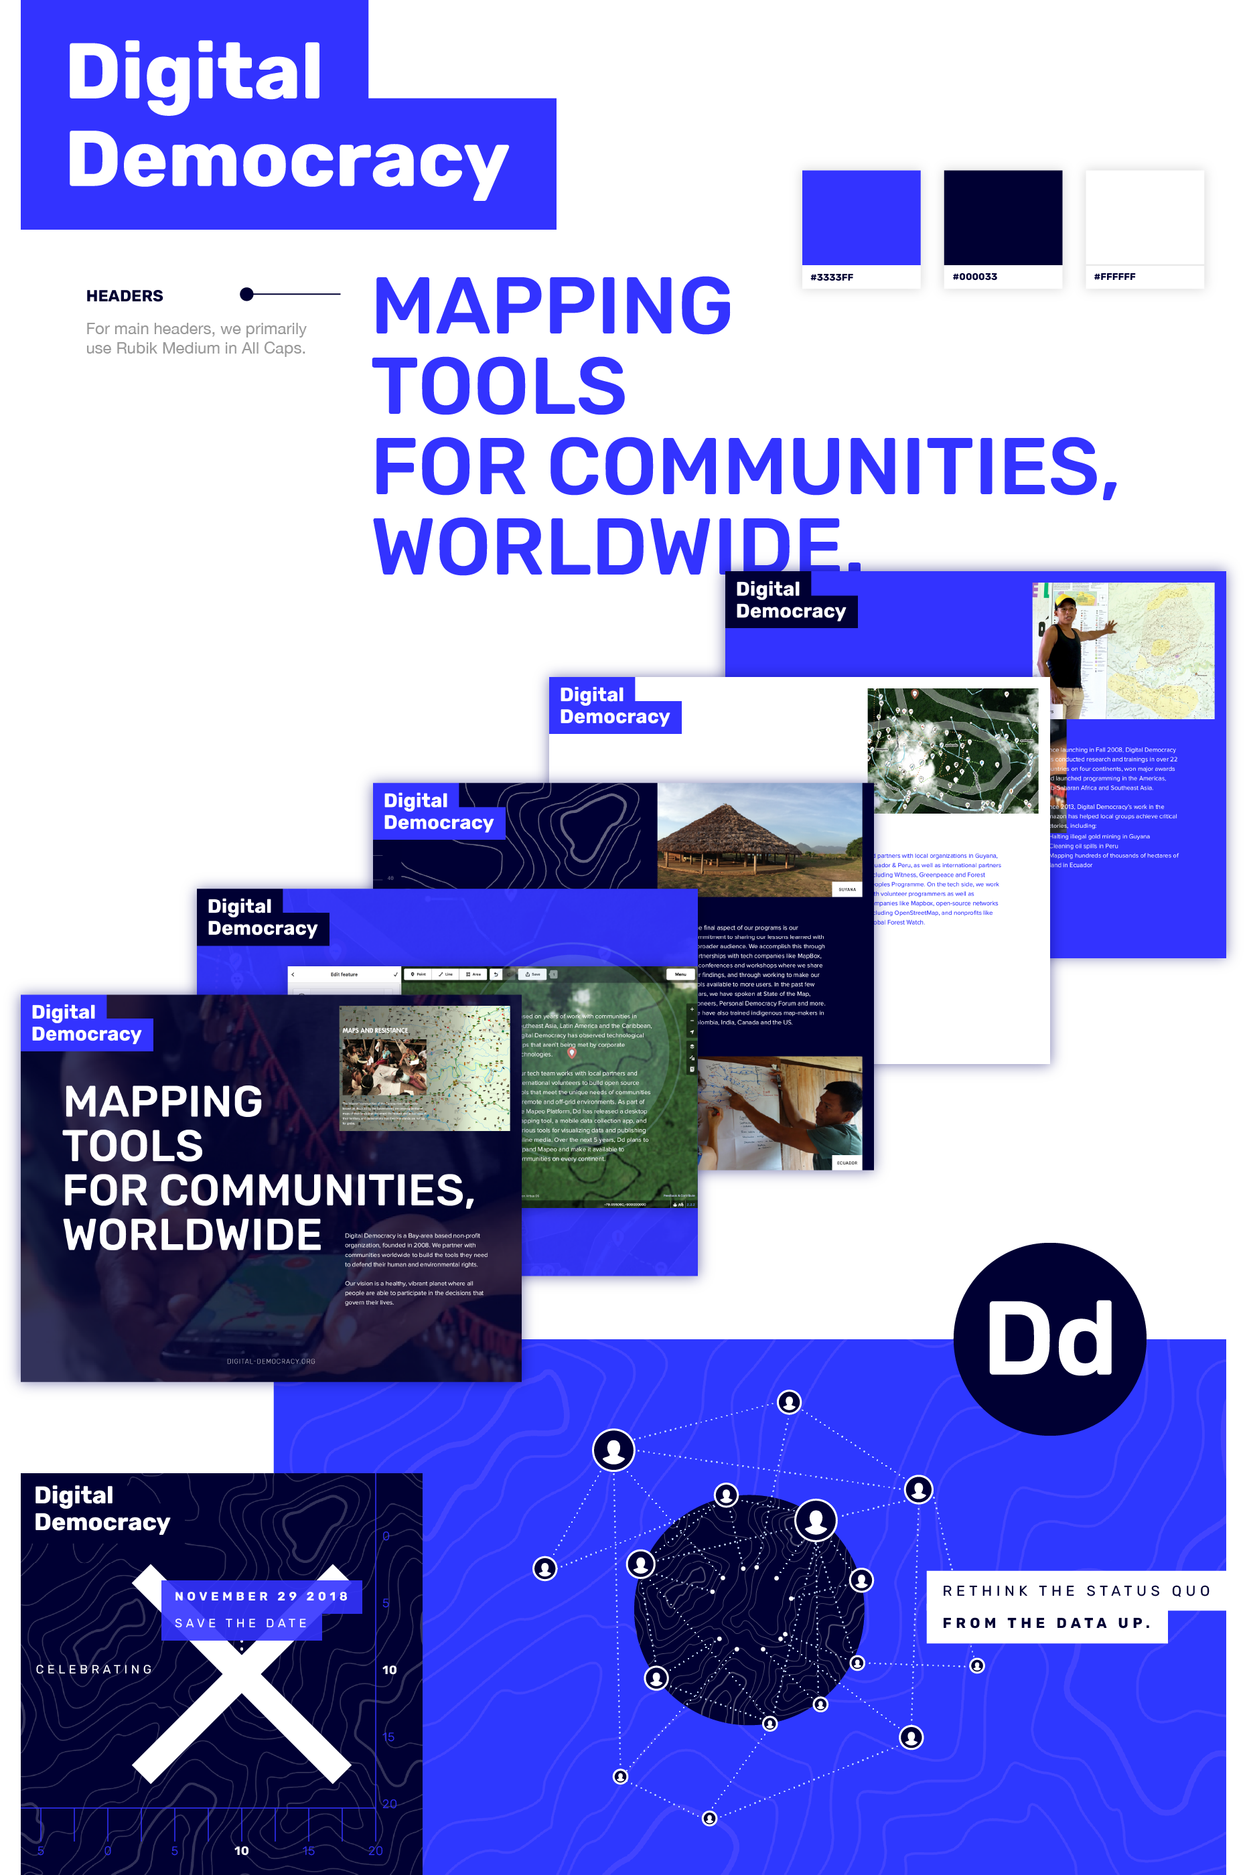Click the help icon on the map sidebar

click(x=692, y=1070)
